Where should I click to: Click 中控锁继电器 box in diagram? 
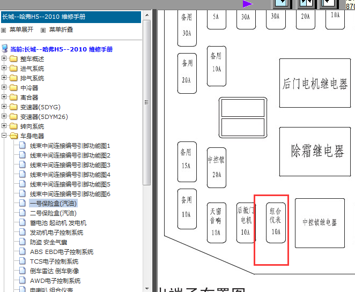click(x=320, y=223)
